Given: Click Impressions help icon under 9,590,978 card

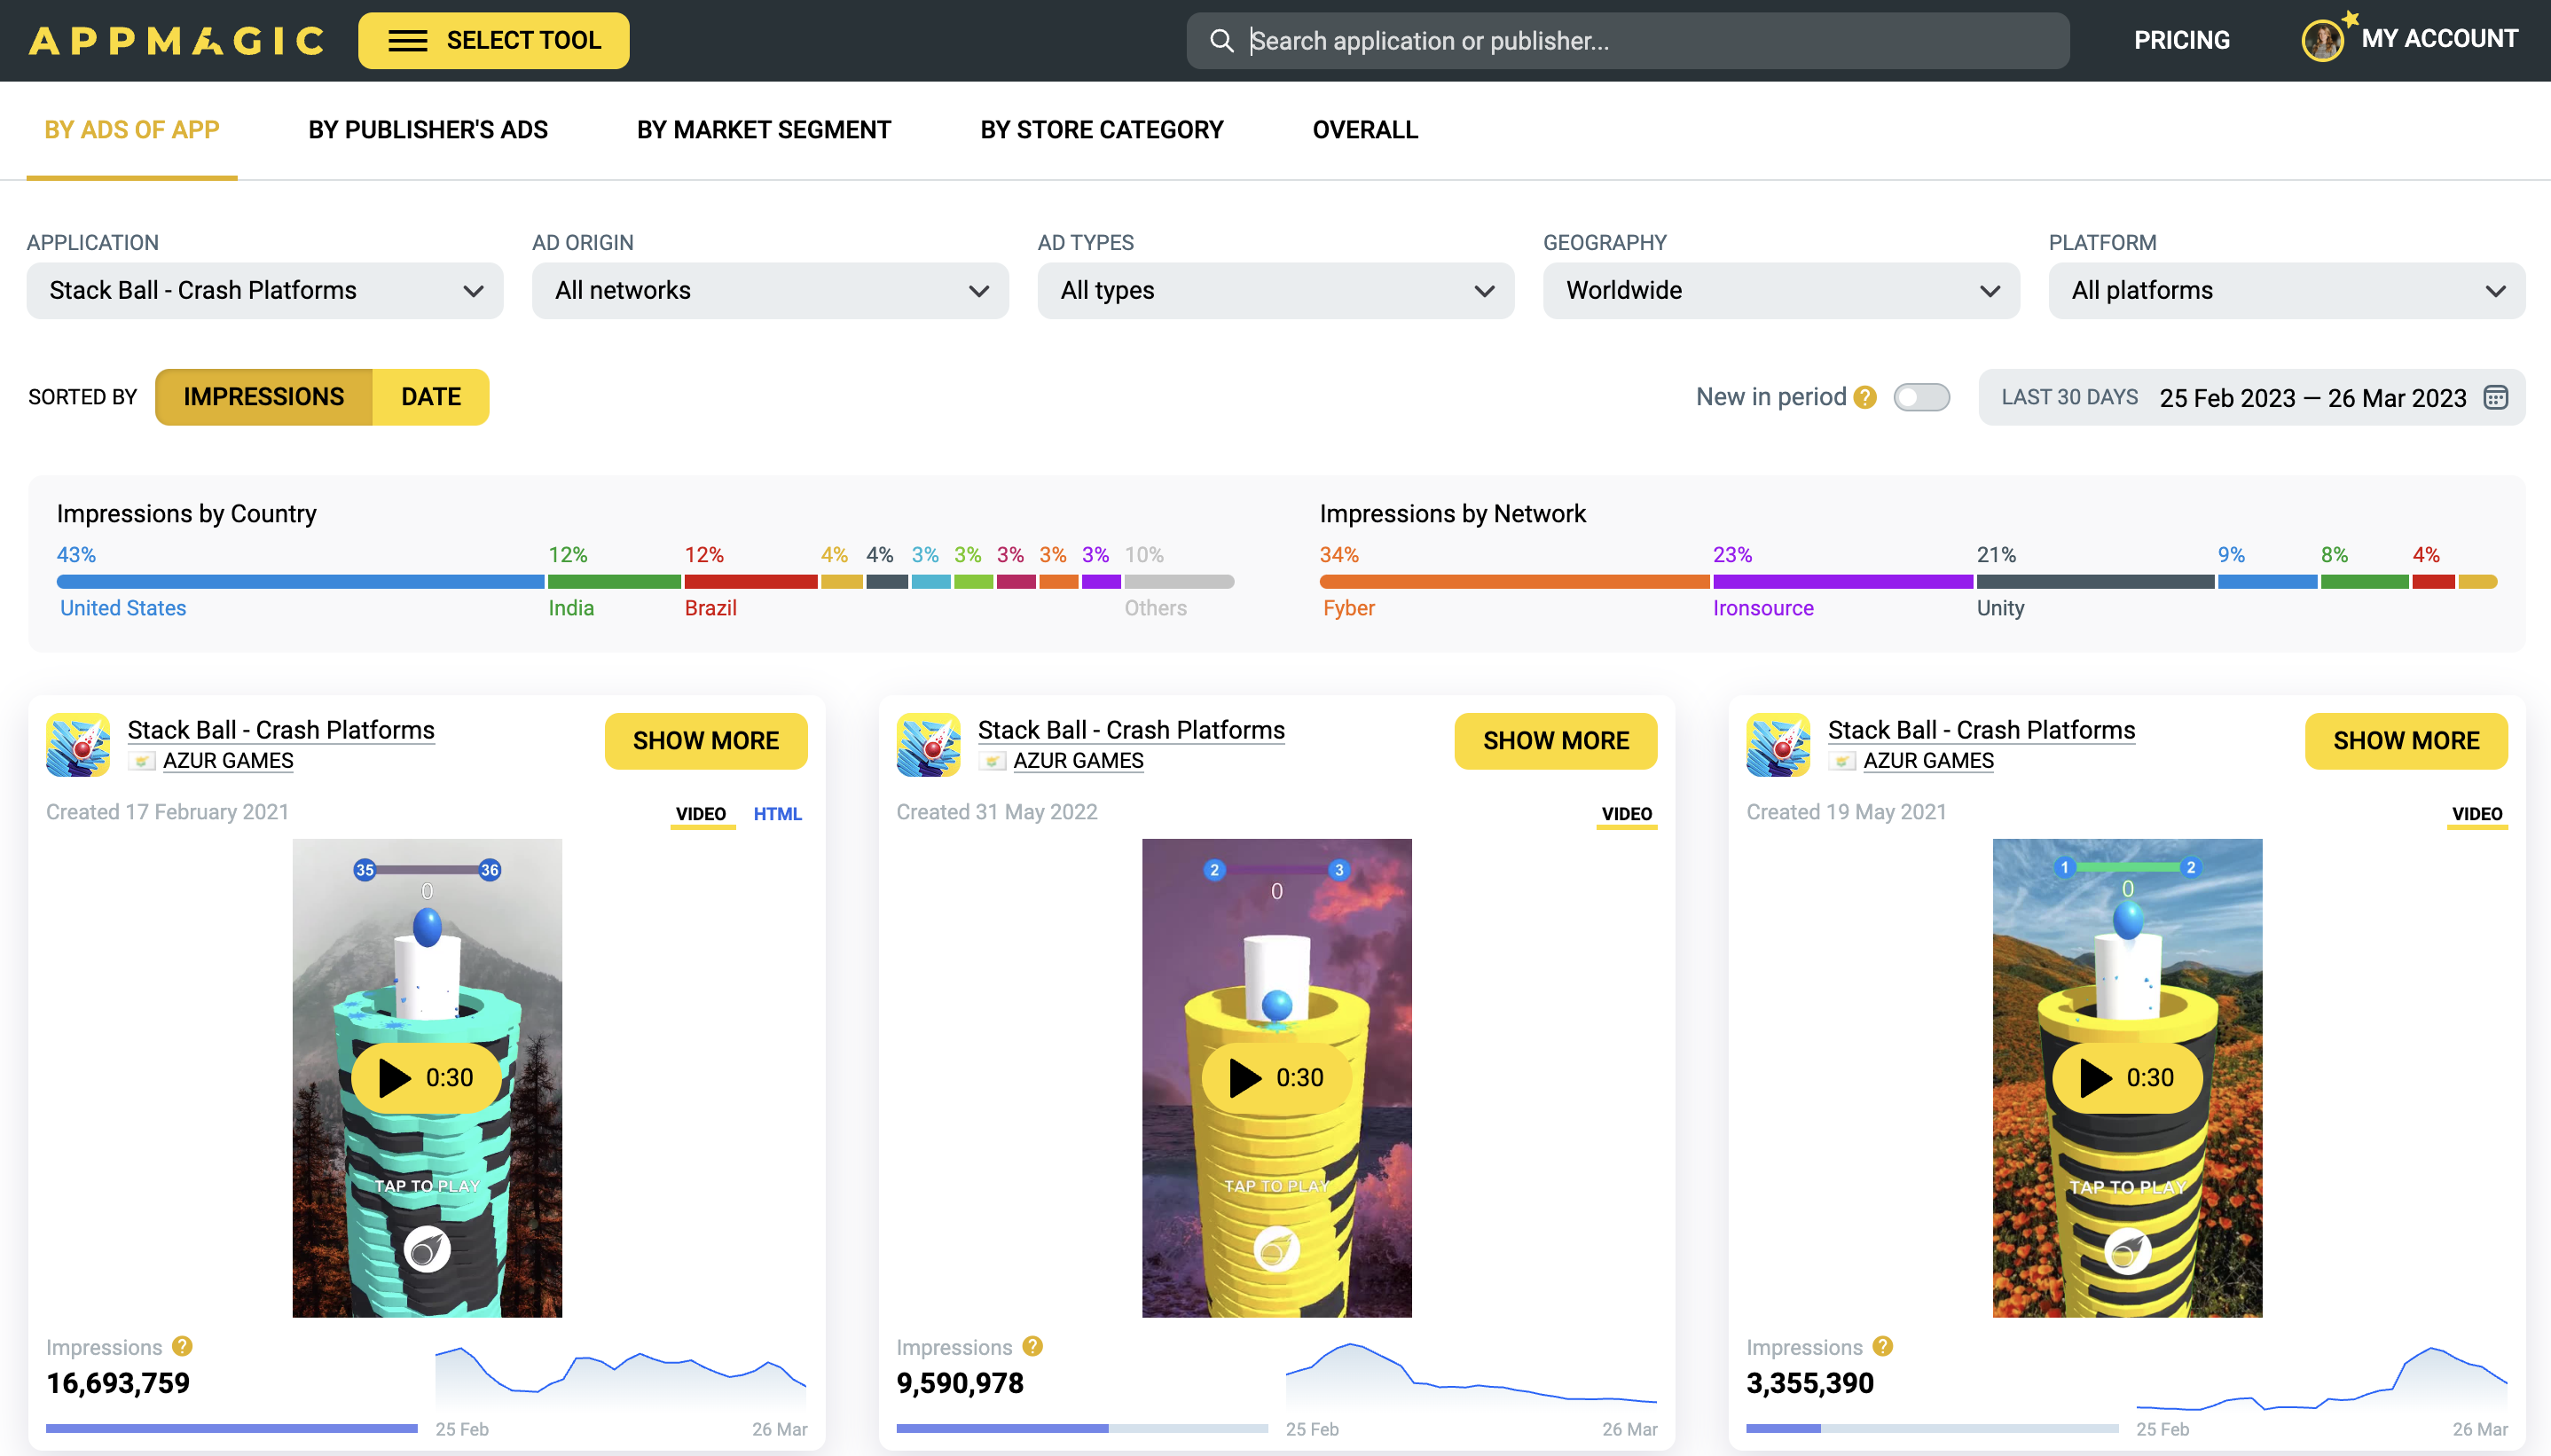Looking at the screenshot, I should coord(1032,1346).
